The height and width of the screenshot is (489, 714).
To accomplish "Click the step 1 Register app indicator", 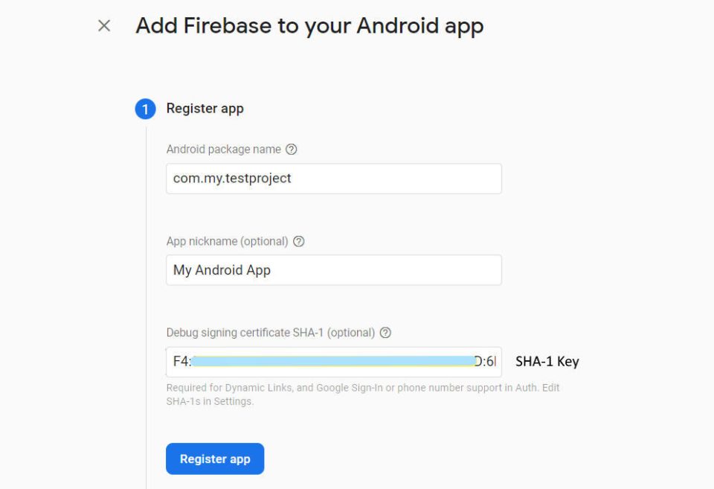I will [145, 109].
